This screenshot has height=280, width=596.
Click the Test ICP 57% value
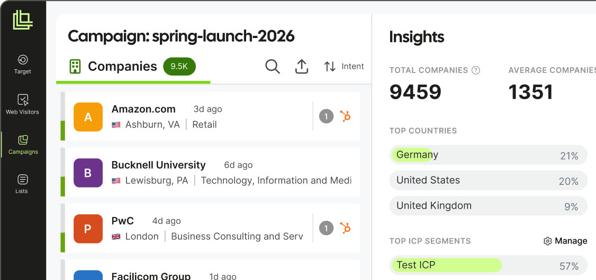click(569, 266)
